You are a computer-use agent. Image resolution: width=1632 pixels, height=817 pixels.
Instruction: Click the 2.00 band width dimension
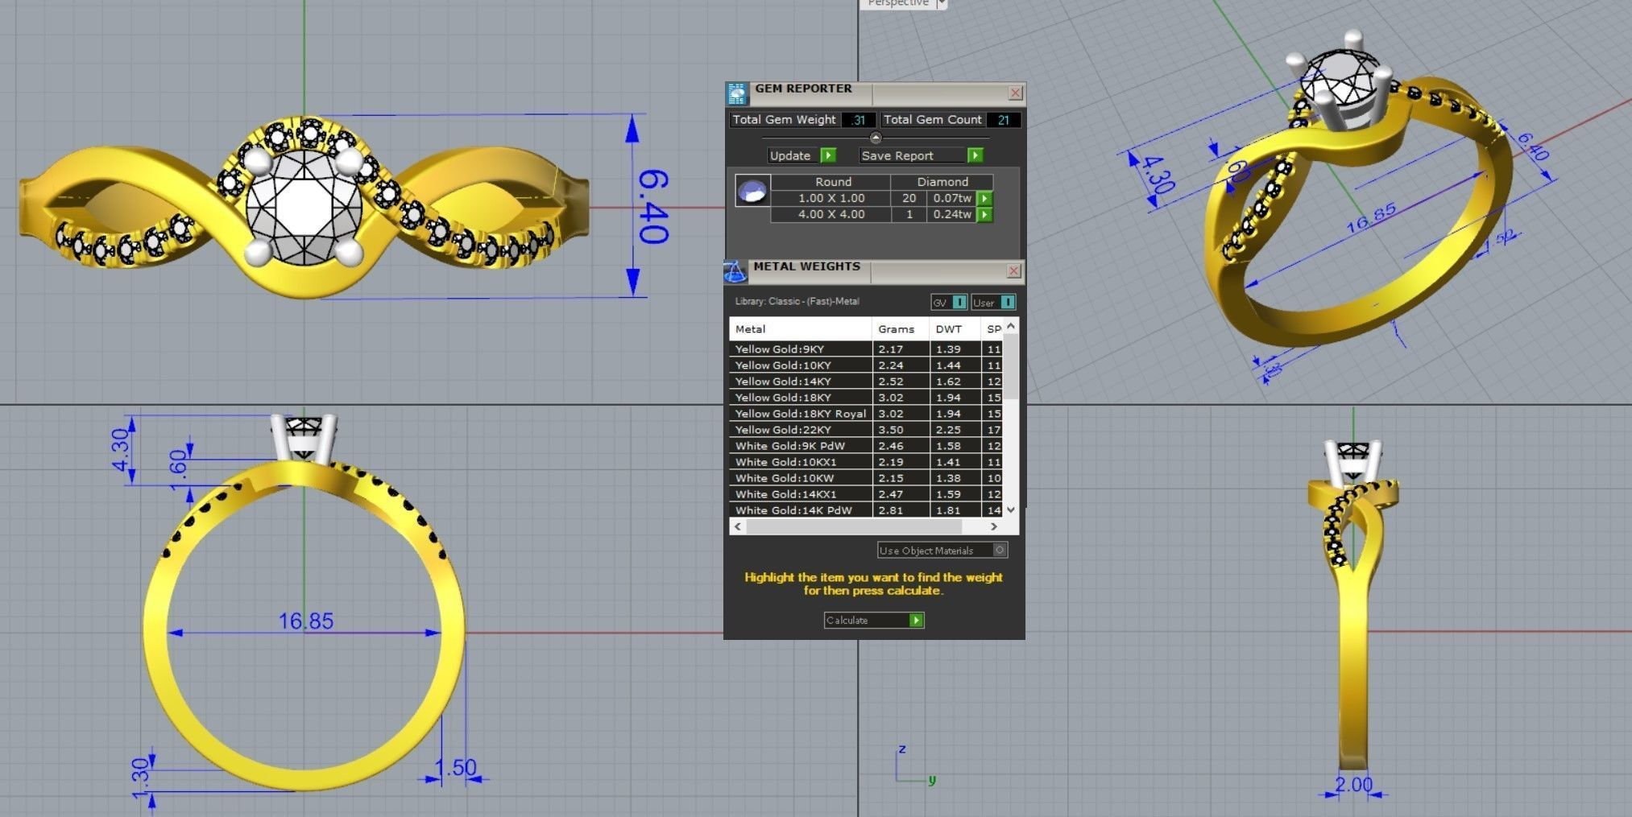[x=1353, y=785]
